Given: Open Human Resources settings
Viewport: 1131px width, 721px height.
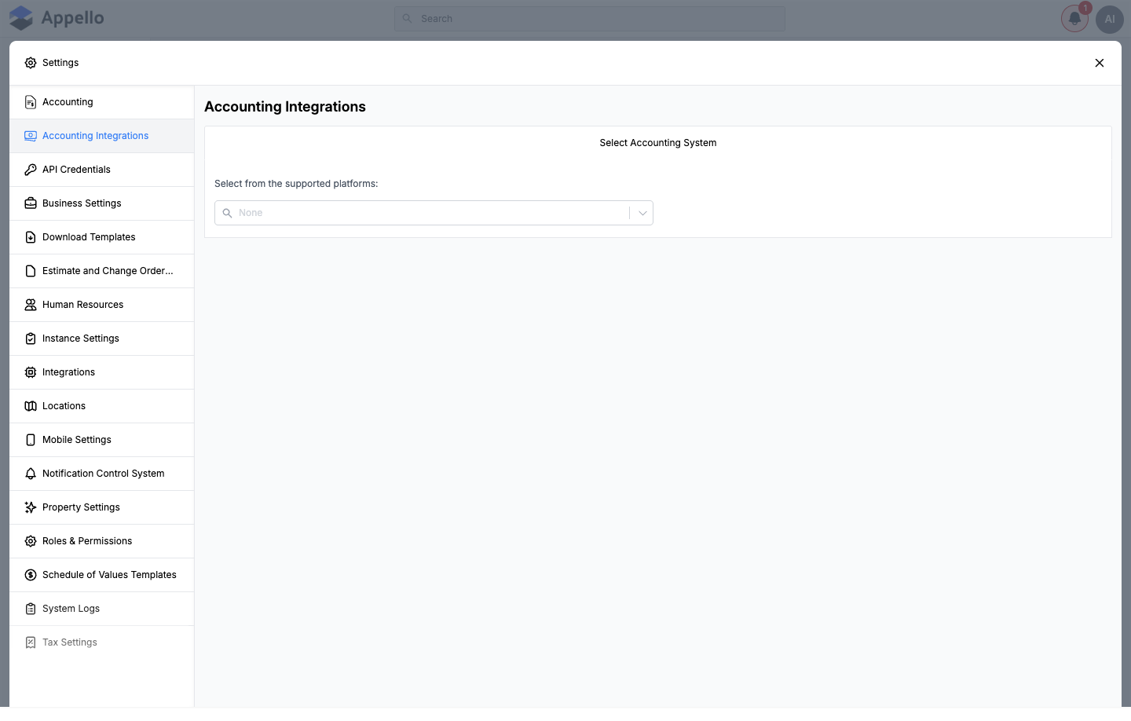Looking at the screenshot, I should 102,305.
